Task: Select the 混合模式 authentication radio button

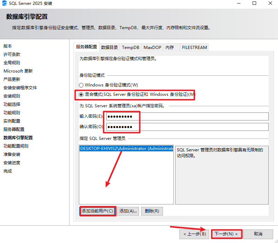Action: pos(81,94)
